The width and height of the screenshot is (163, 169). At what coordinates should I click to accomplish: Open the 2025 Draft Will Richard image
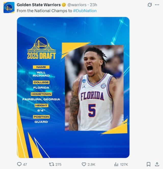(73, 87)
